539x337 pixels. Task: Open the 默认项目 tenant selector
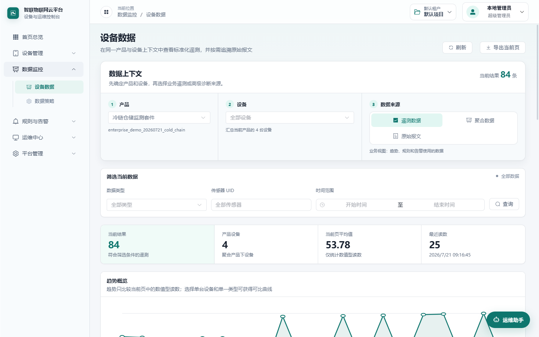click(x=433, y=12)
